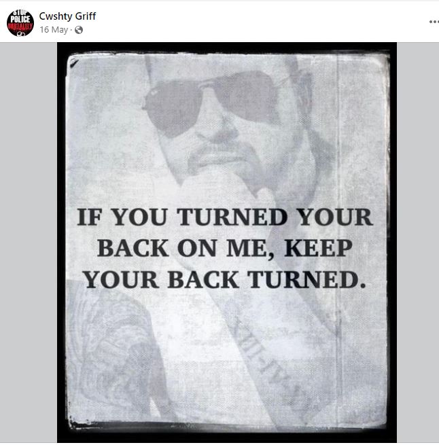This screenshot has width=439, height=445.
Task: Click the handcuffs symbol on profile avatar
Action: point(20,34)
